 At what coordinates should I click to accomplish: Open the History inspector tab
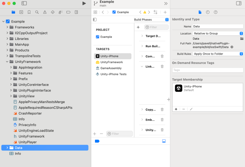coord(208,12)
